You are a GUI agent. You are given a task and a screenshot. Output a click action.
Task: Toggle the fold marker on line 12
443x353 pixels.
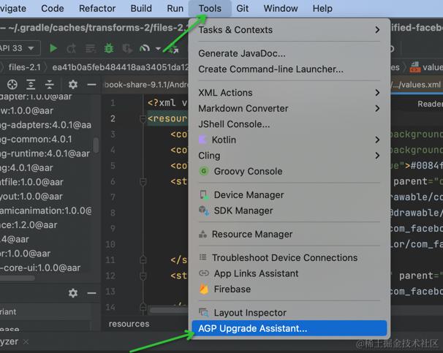pos(143,276)
